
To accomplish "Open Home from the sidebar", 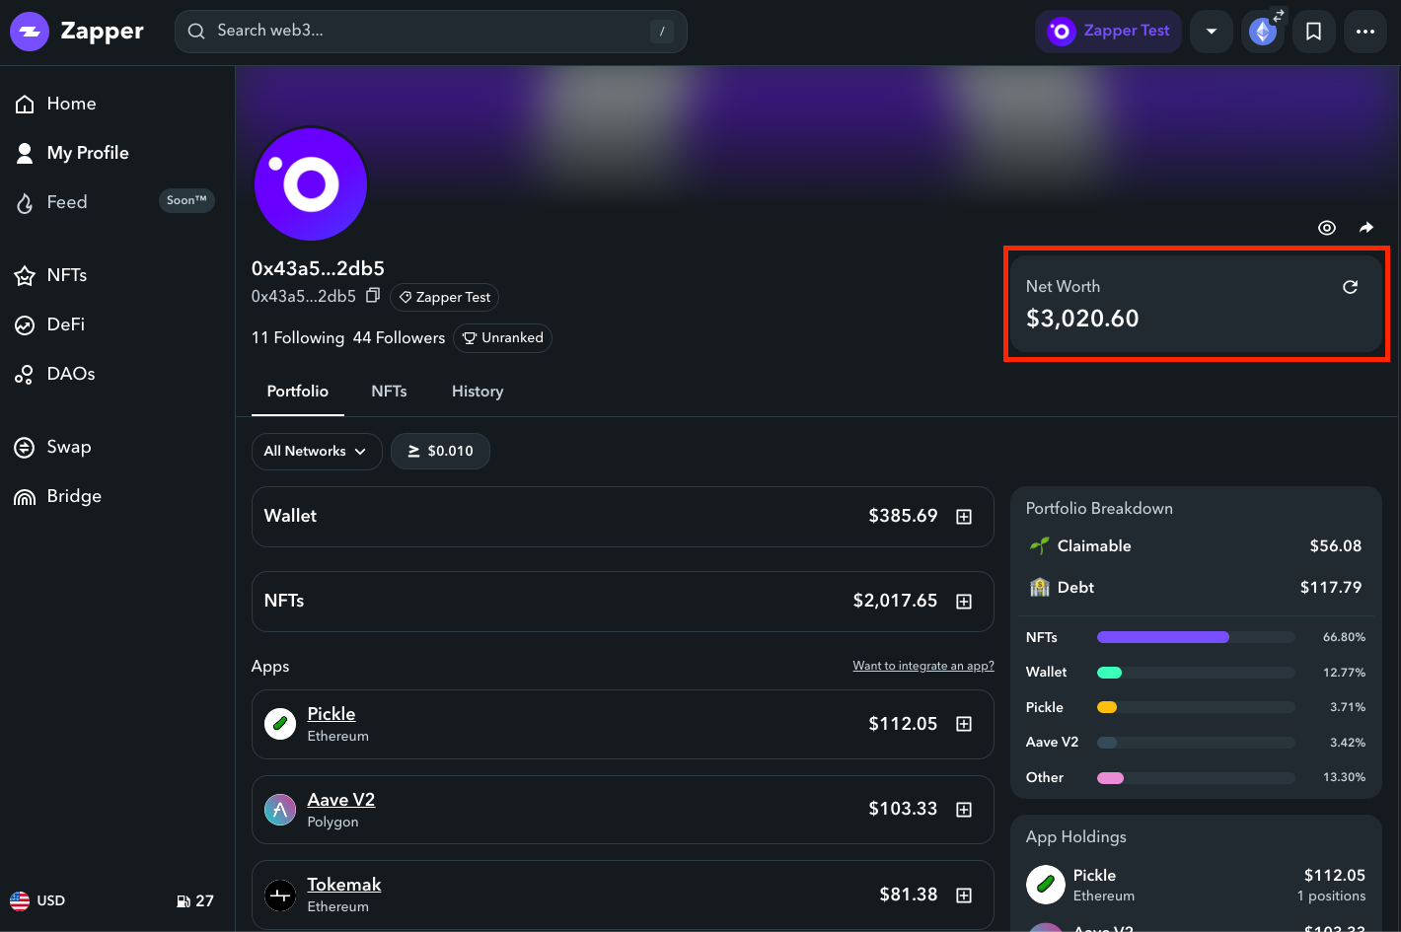I will [x=56, y=104].
